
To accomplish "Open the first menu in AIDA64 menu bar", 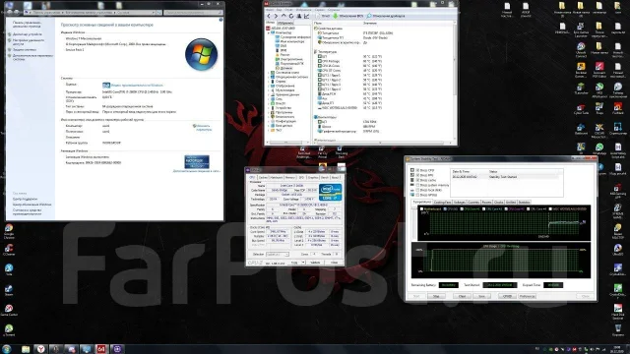I will [270, 10].
